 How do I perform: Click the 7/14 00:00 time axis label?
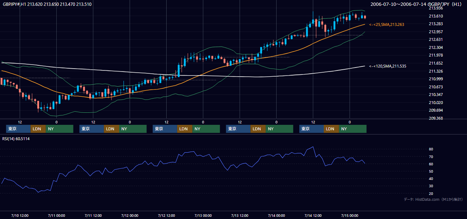[x=276, y=215]
